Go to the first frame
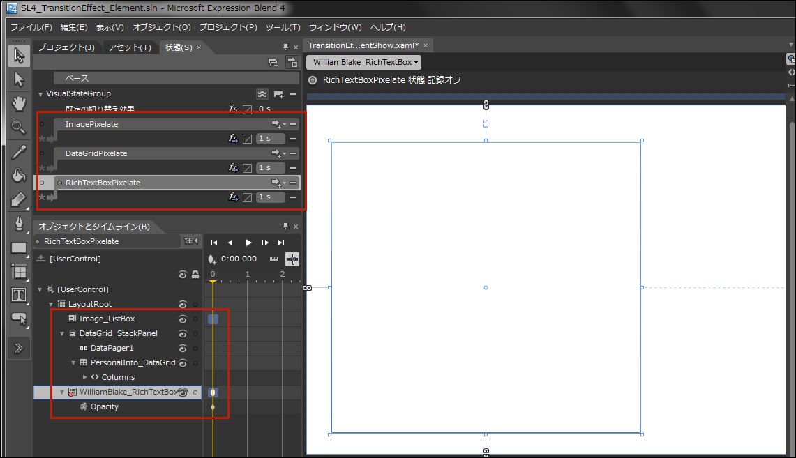 point(214,243)
